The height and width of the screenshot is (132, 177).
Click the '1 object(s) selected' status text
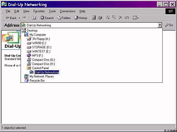(x=14, y=128)
